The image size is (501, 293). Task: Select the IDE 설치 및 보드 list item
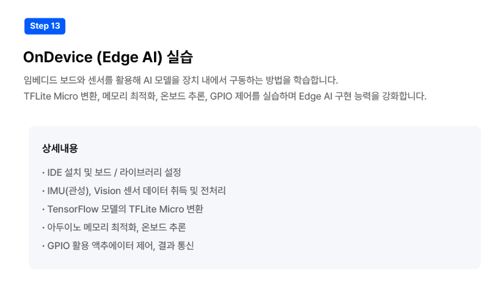click(112, 173)
